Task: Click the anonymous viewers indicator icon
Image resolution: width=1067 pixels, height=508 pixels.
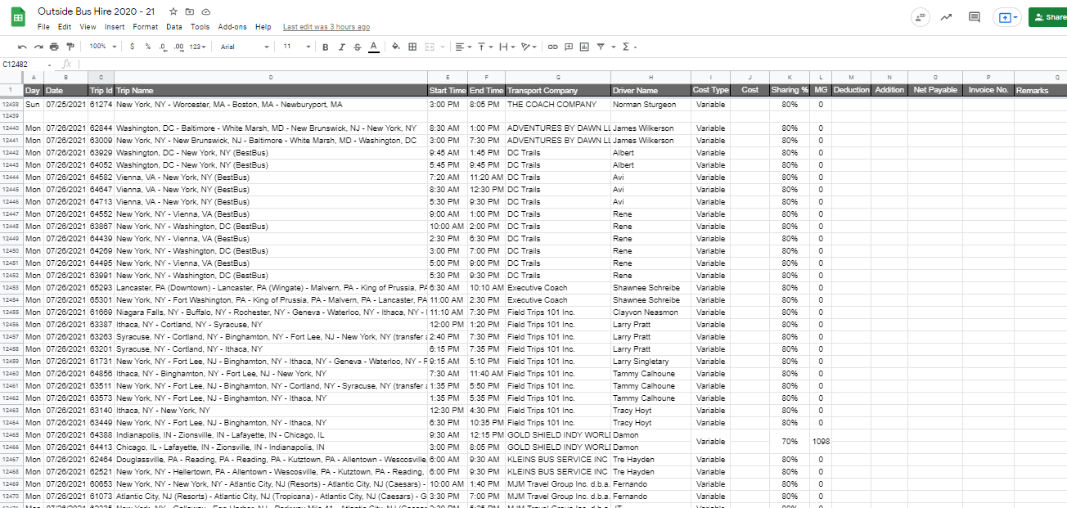Action: point(920,17)
